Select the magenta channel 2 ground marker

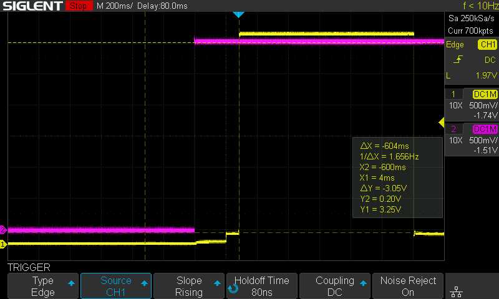click(x=3, y=230)
